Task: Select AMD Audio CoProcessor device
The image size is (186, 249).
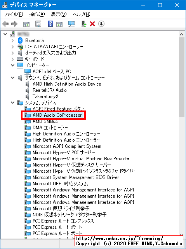Action: [x=57, y=115]
